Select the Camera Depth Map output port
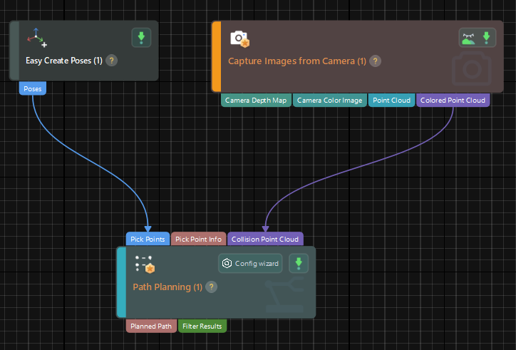 [256, 101]
